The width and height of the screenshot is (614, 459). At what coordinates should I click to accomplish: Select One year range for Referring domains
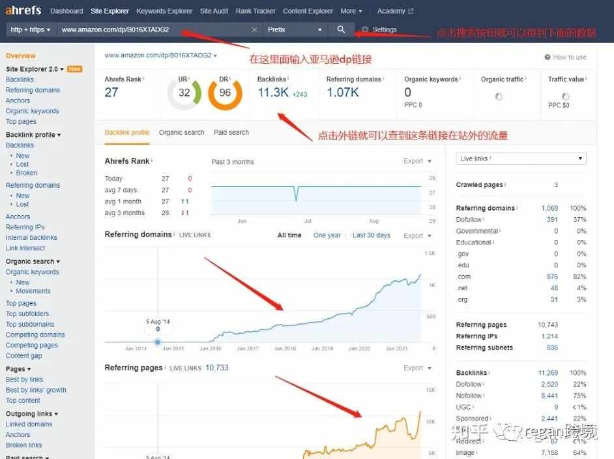(327, 235)
